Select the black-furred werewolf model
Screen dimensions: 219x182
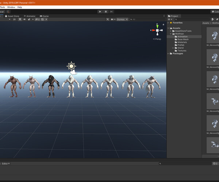point(51,86)
